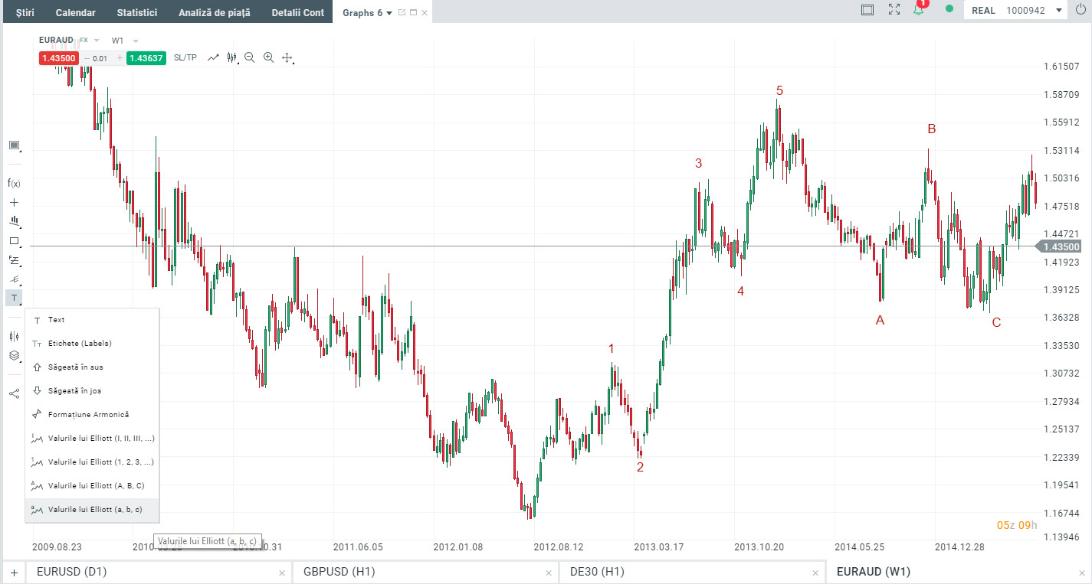Click the layers stack icon
Screen dimensions: 1092x584
14,355
